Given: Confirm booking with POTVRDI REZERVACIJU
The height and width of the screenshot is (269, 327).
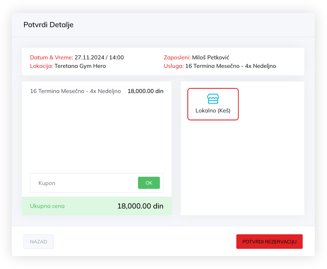Looking at the screenshot, I should click(269, 242).
